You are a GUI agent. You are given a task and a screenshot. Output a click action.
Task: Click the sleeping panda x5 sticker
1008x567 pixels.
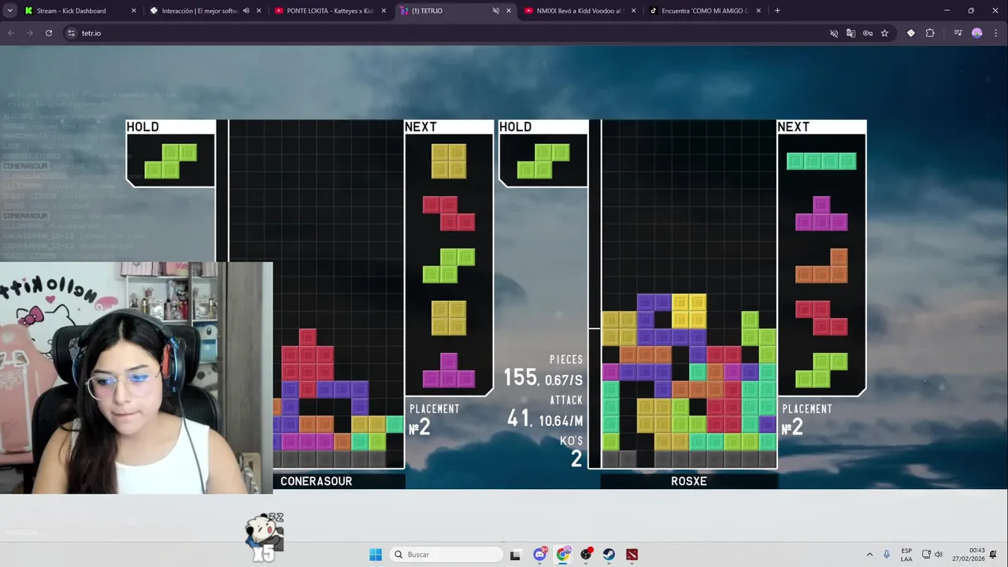pos(264,537)
